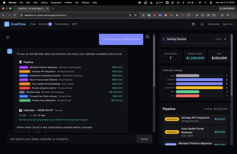Click the site information icon in address bar
This screenshot has height=154, width=237.
click(21, 15)
